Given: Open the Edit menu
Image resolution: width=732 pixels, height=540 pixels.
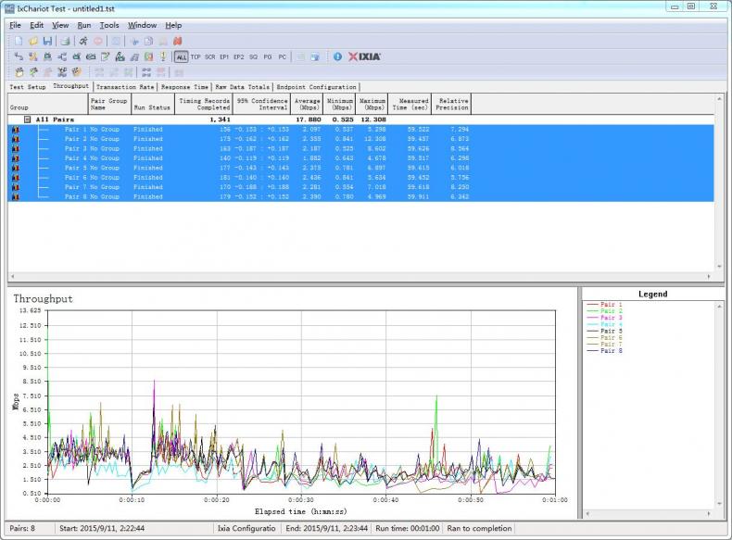Looking at the screenshot, I should coord(36,25).
